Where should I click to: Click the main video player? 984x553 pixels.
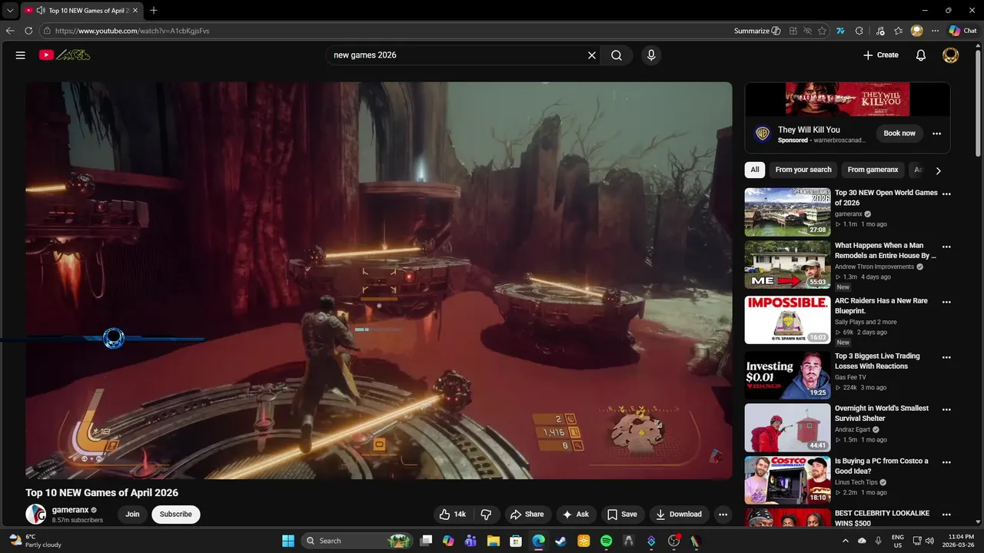coord(379,280)
